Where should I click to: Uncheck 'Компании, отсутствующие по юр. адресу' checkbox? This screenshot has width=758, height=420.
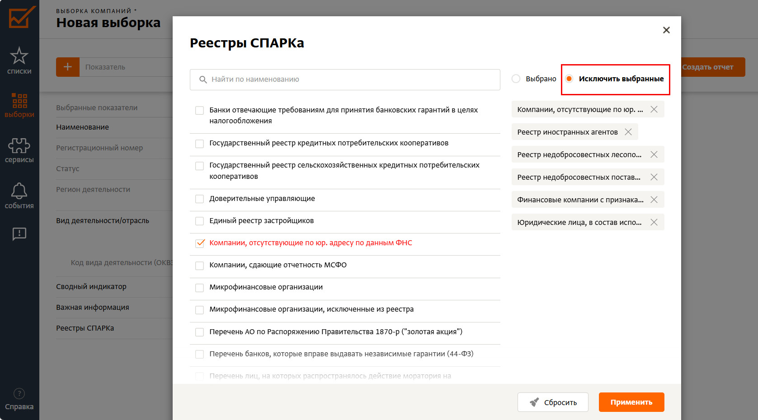coord(199,243)
